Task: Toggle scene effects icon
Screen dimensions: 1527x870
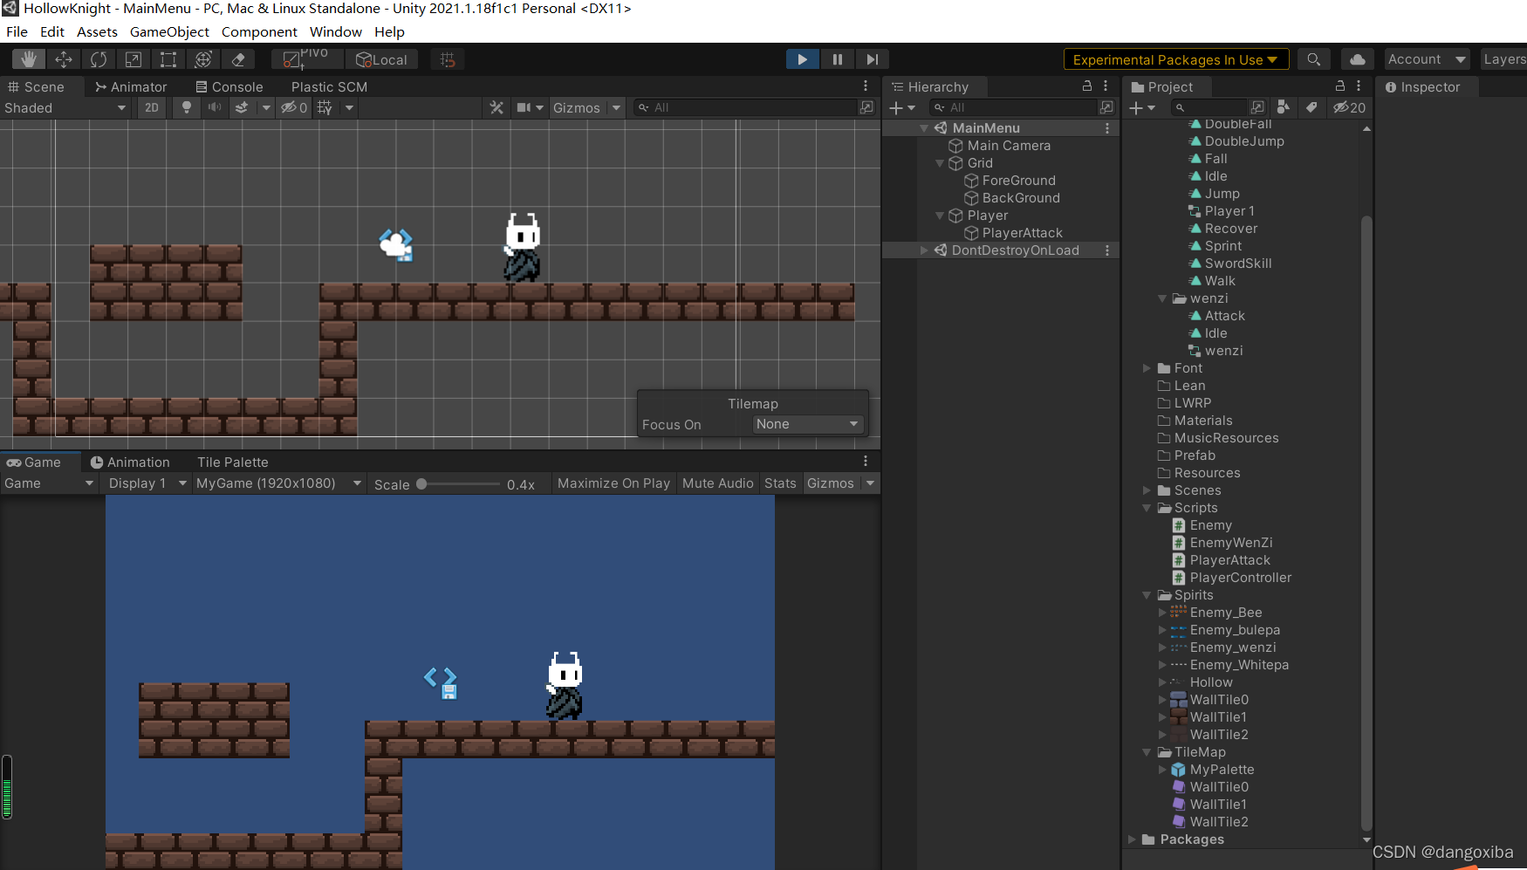Action: [x=242, y=107]
